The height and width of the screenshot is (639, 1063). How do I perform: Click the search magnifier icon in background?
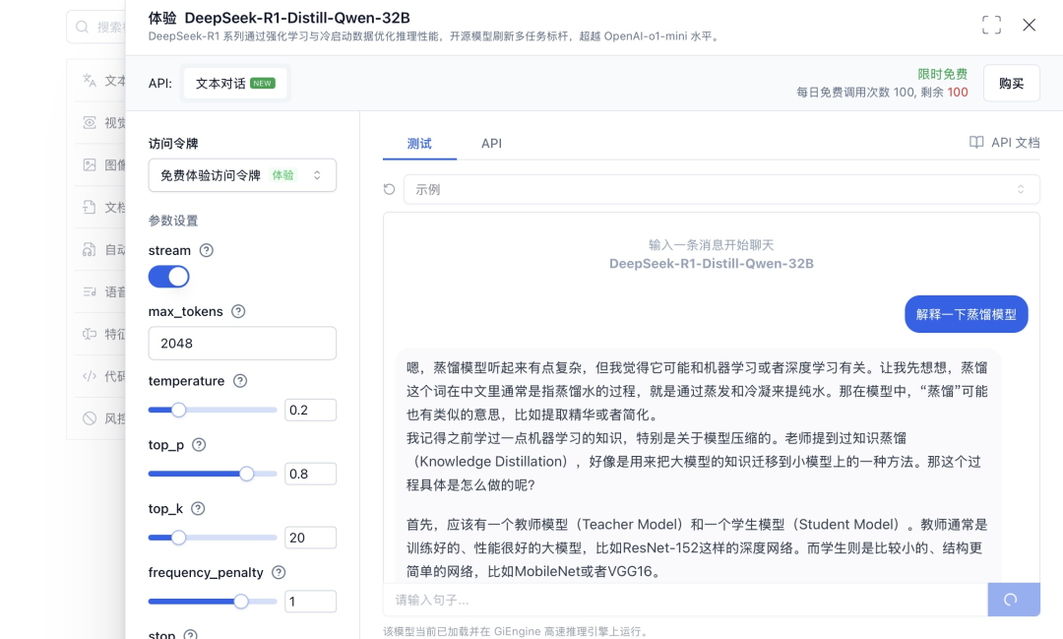point(82,27)
